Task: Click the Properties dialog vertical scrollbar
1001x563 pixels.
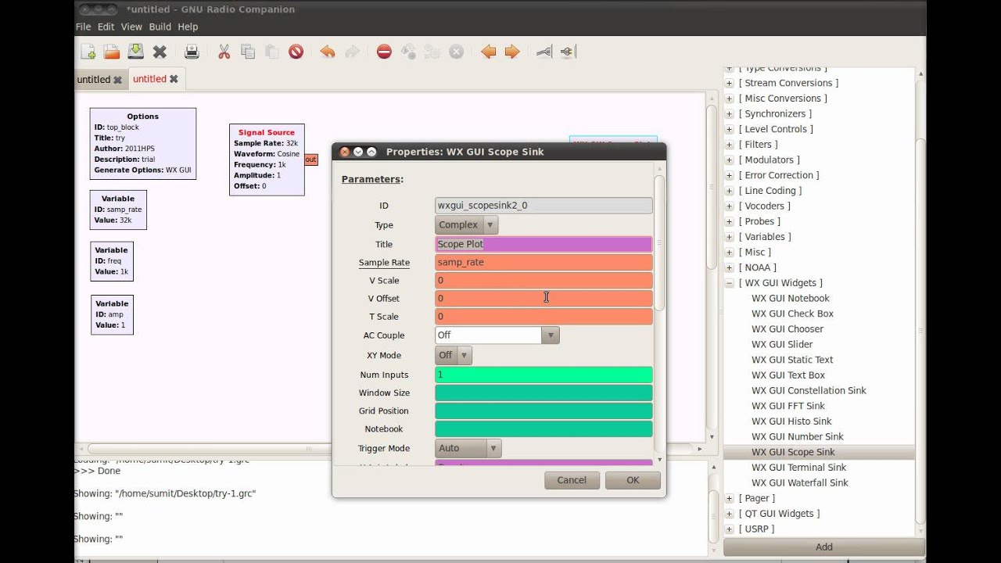Action: [659, 242]
